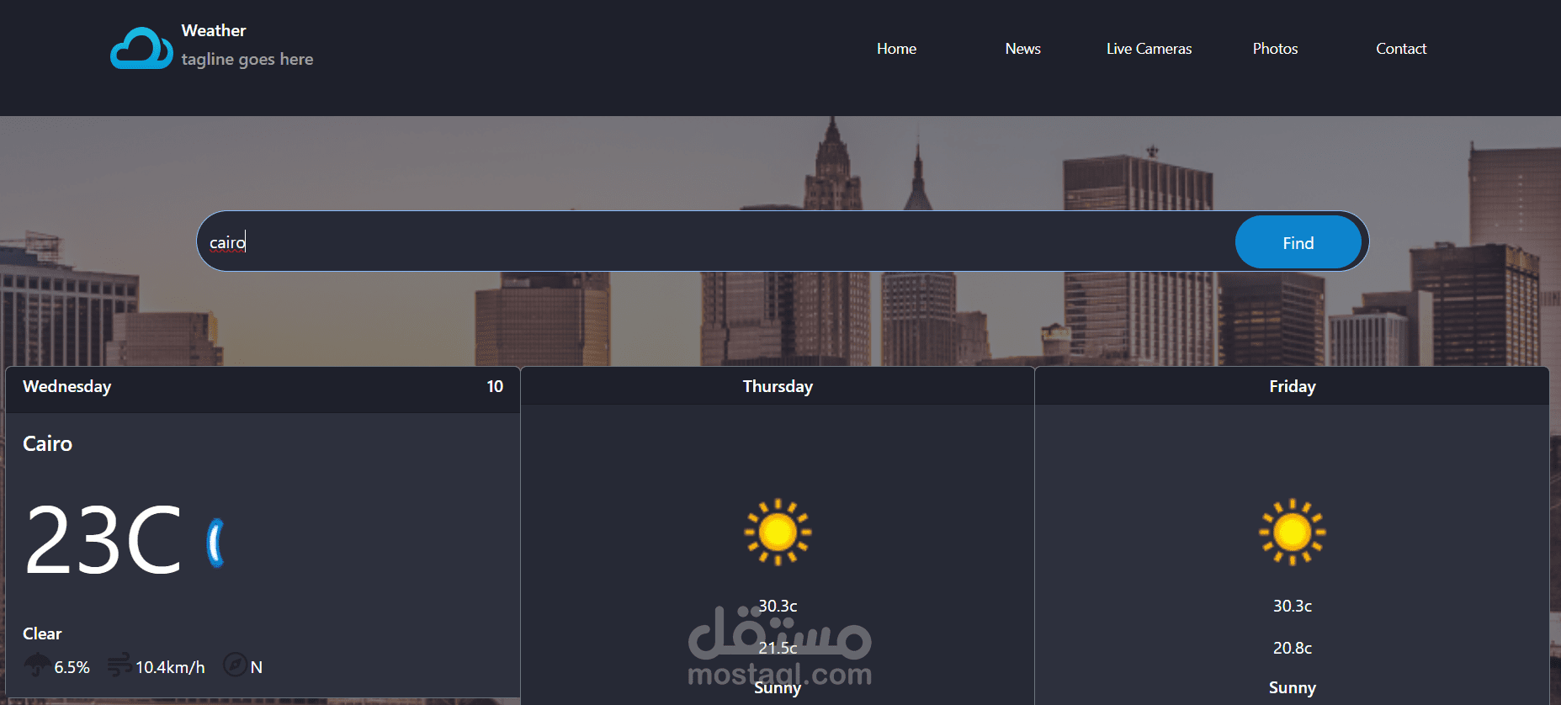This screenshot has width=1561, height=705.
Task: Click the 23C temperature reading
Action: point(104,539)
